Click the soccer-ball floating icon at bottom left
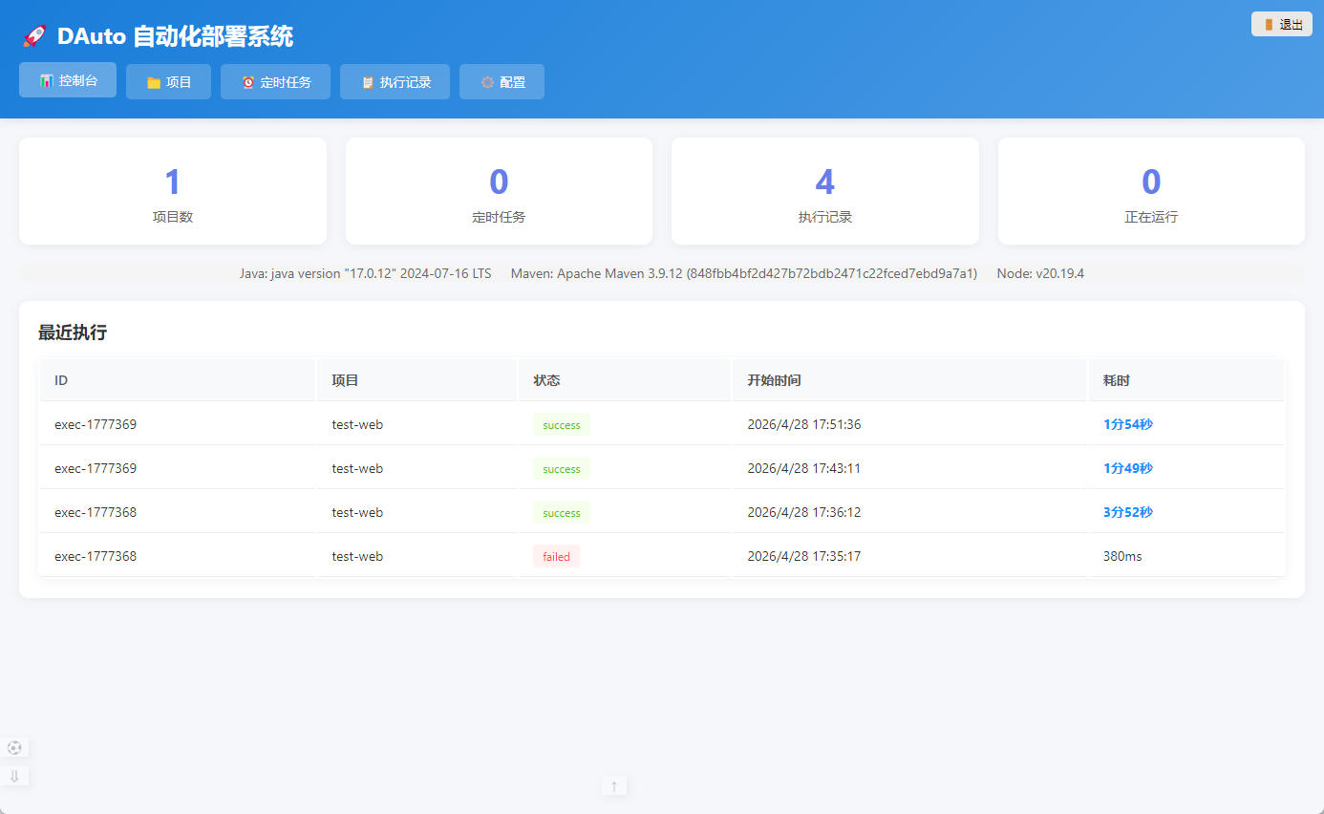This screenshot has width=1324, height=814. point(14,747)
